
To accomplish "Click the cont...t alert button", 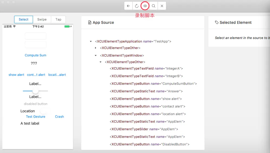I will [x=36, y=75].
